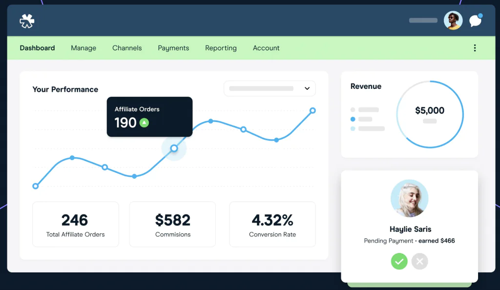The width and height of the screenshot is (500, 290).
Task: Open the Channels tab
Action: click(x=127, y=48)
